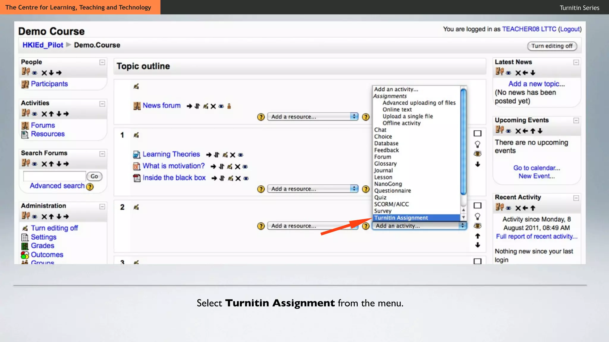609x342 pixels.
Task: Move the Latest News block left
Action: (x=525, y=73)
